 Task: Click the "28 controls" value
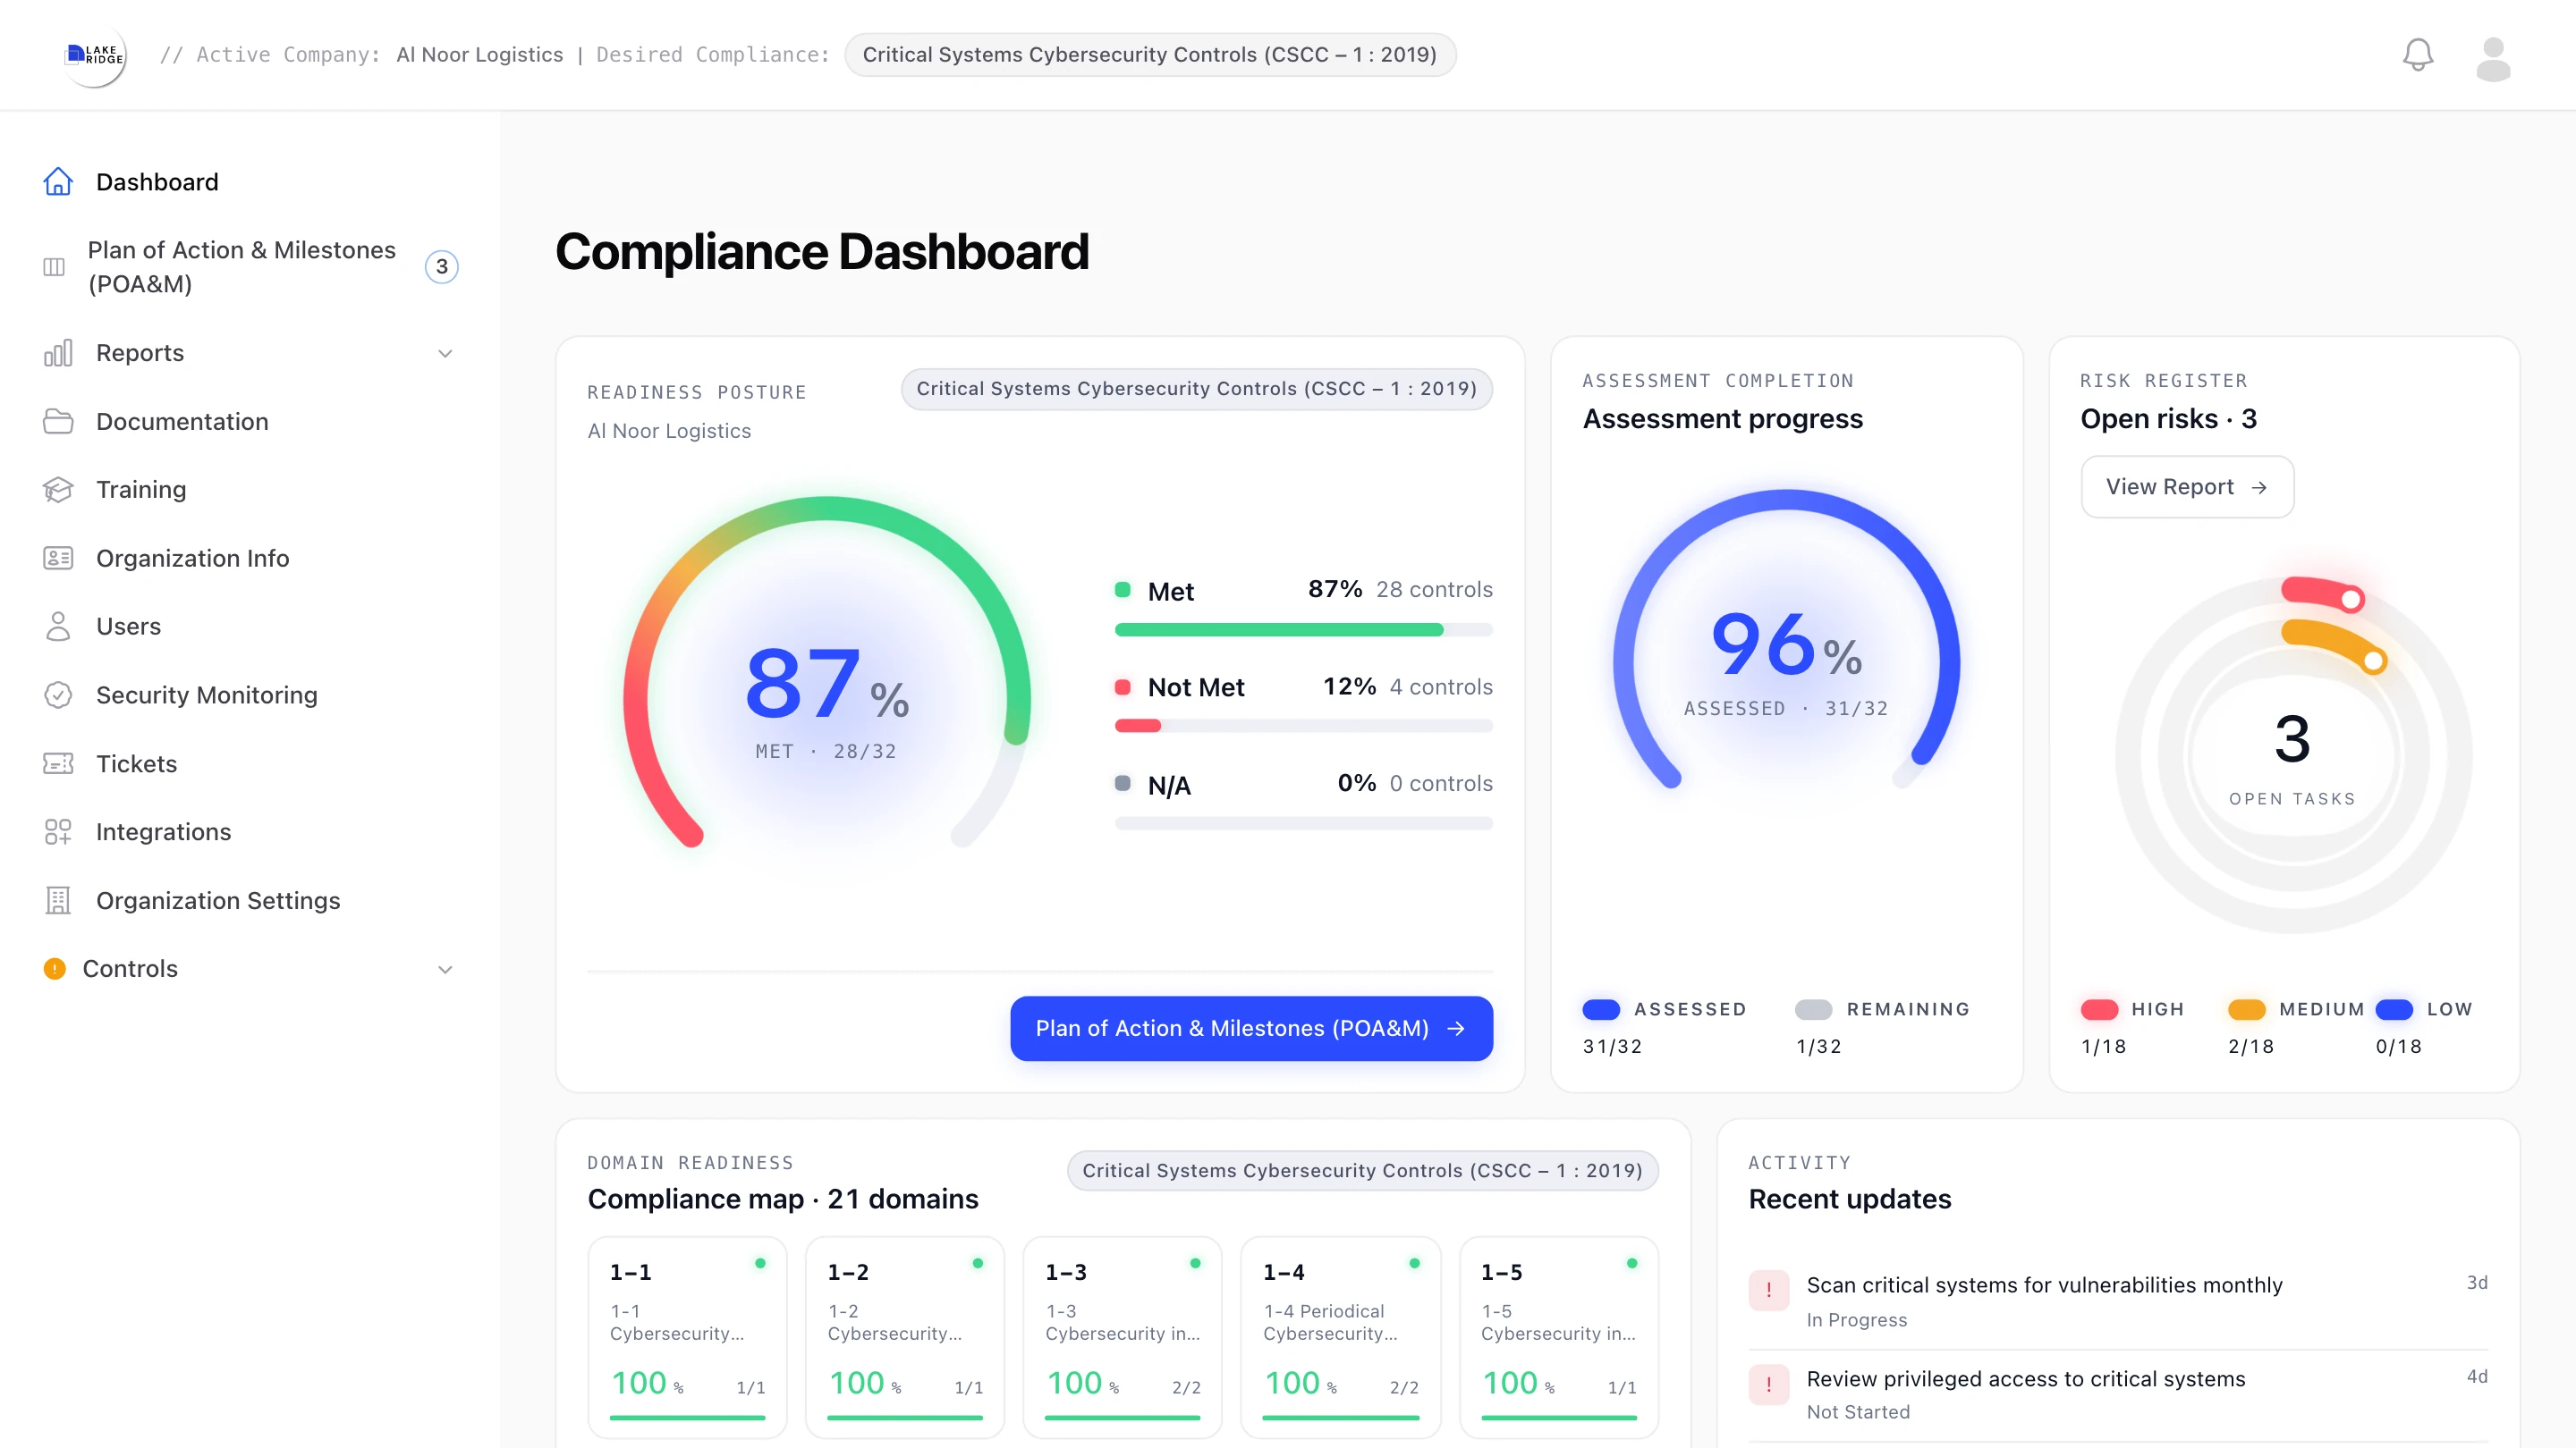(1434, 590)
